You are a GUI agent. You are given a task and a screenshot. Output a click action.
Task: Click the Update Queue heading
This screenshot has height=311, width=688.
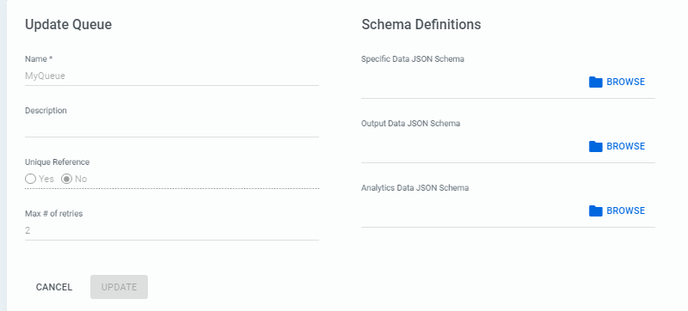(69, 25)
